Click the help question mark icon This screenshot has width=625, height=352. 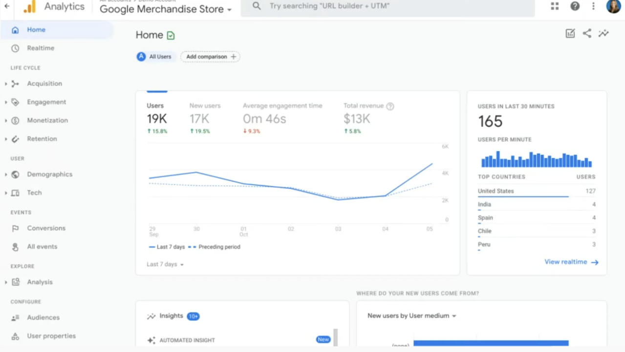pos(575,6)
